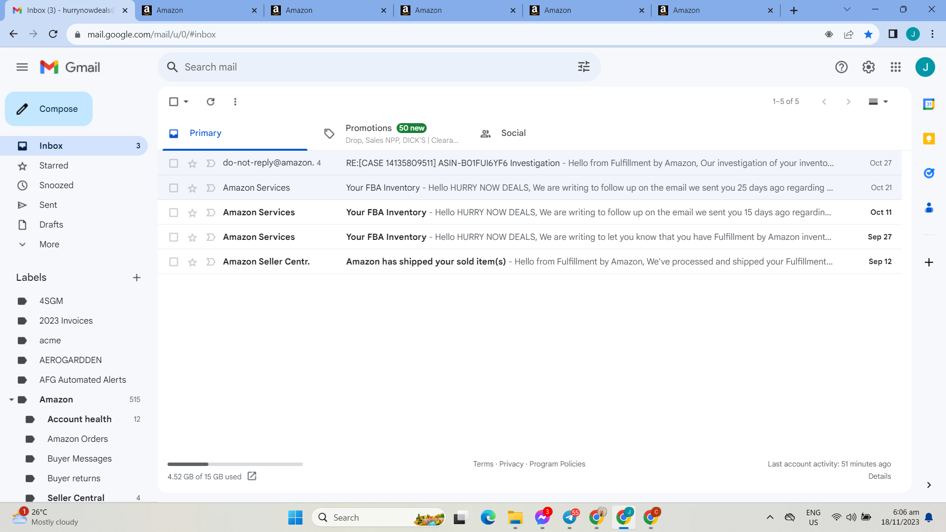Viewport: 946px width, 532px height.
Task: Focus the Search mail field
Action: click(379, 67)
